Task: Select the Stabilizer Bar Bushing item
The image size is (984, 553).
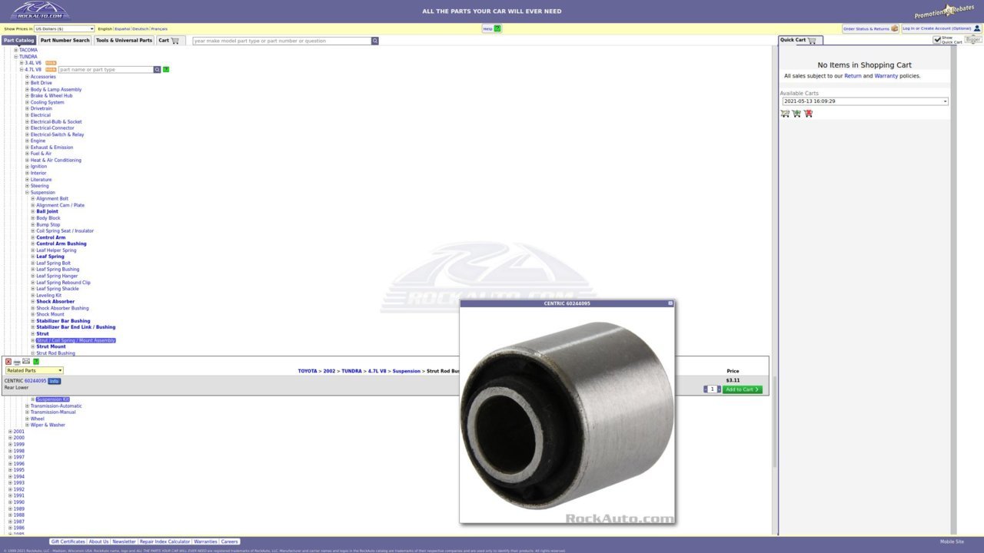Action: (63, 321)
